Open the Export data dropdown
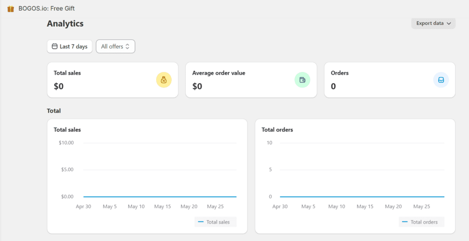The height and width of the screenshot is (241, 469). (433, 23)
